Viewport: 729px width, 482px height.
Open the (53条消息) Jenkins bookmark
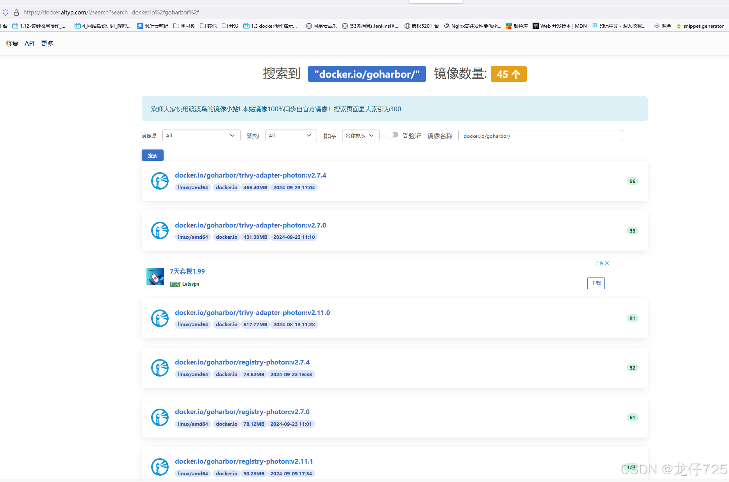[x=370, y=26]
